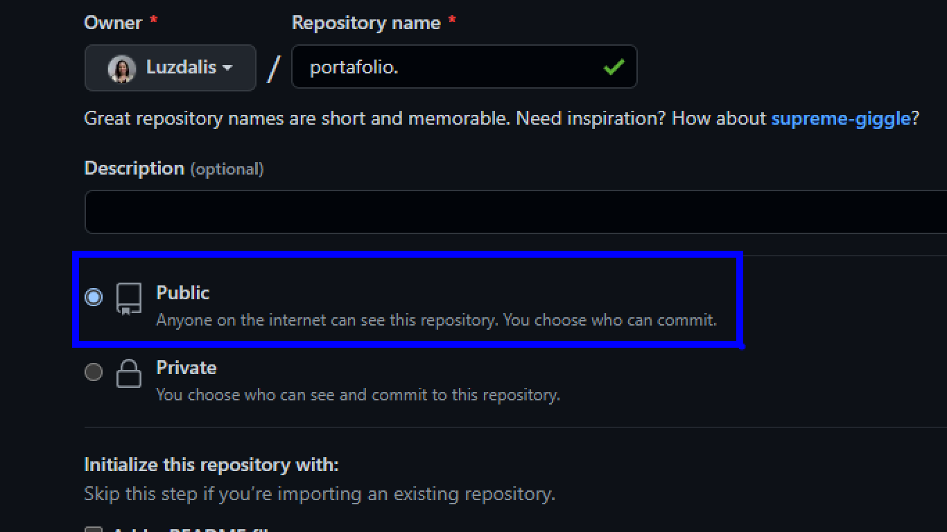Click the Owner field label
The image size is (947, 532).
tap(113, 23)
